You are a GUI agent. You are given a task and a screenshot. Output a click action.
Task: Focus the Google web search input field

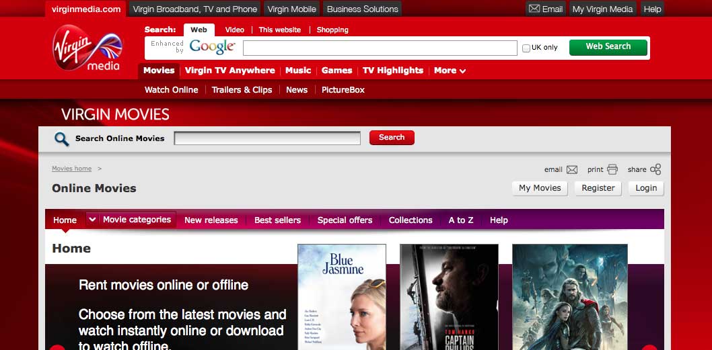point(380,48)
